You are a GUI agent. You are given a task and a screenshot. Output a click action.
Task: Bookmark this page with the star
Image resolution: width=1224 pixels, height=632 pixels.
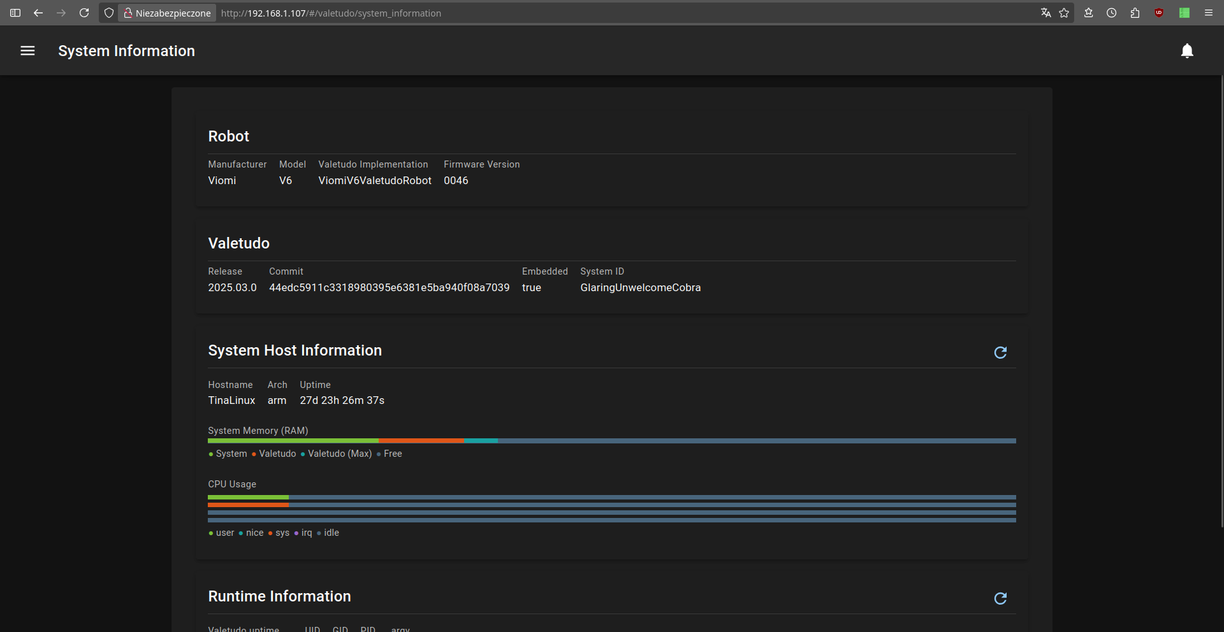point(1064,13)
